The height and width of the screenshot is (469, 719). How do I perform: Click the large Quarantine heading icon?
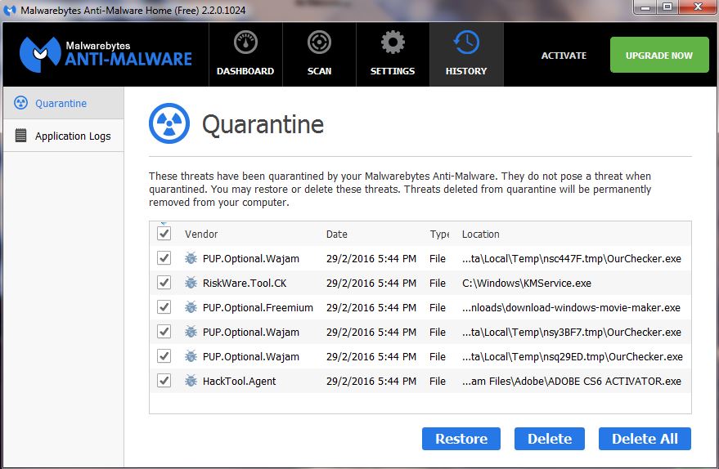click(169, 123)
